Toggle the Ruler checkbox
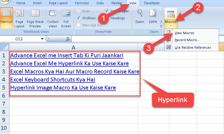This screenshot has width=224, height=134. coord(79,11)
